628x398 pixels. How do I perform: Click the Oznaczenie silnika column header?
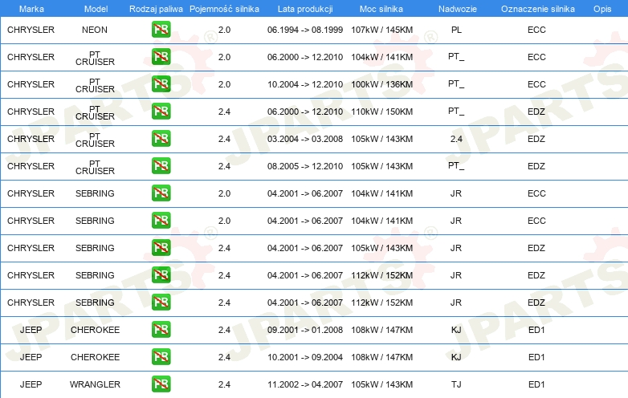tap(537, 9)
